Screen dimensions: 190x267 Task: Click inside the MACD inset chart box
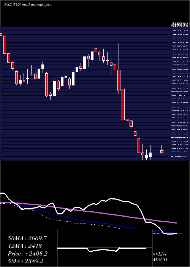point(104,248)
